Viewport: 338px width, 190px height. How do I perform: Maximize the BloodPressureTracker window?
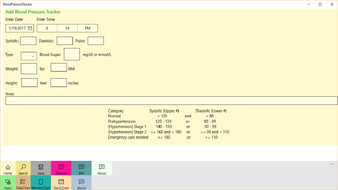(320, 4)
